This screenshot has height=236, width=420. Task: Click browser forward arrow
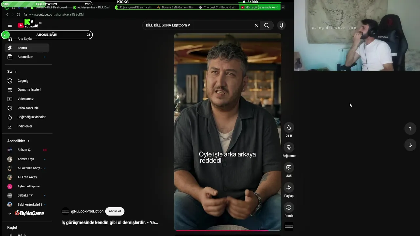coord(12,15)
